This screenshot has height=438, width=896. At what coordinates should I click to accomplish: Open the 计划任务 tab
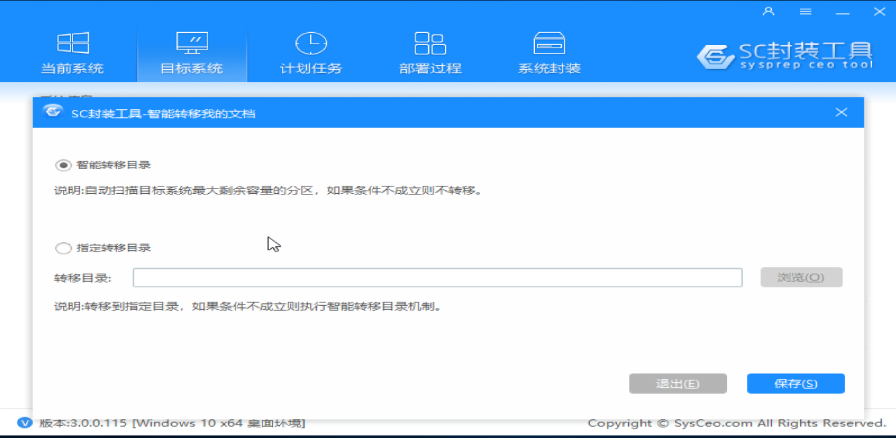(311, 54)
